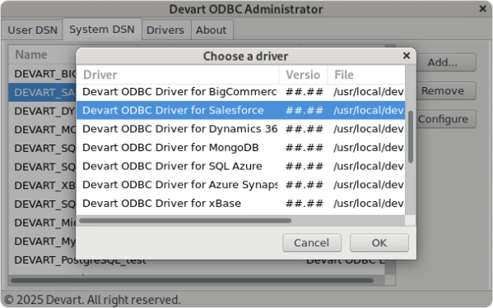Click the Add... button

click(x=442, y=62)
